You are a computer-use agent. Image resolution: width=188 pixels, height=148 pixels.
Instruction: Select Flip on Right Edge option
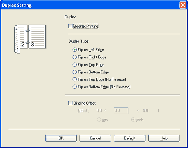pos(74,57)
